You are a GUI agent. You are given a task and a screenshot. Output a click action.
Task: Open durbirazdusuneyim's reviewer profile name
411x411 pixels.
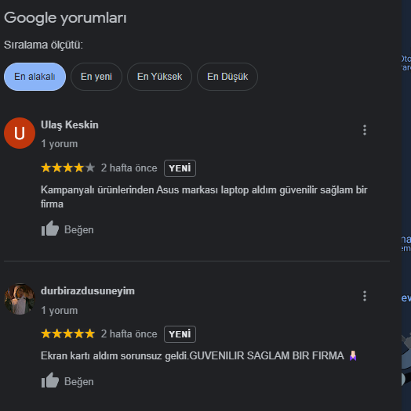point(88,291)
